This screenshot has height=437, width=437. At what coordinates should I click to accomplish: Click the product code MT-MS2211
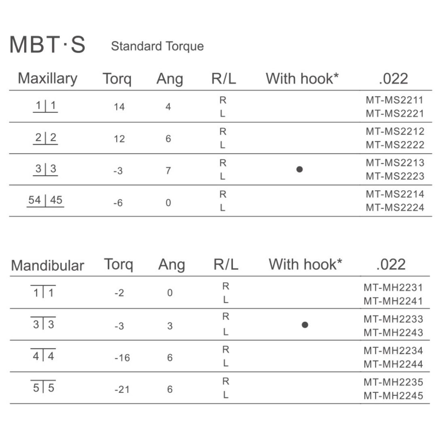(x=395, y=100)
